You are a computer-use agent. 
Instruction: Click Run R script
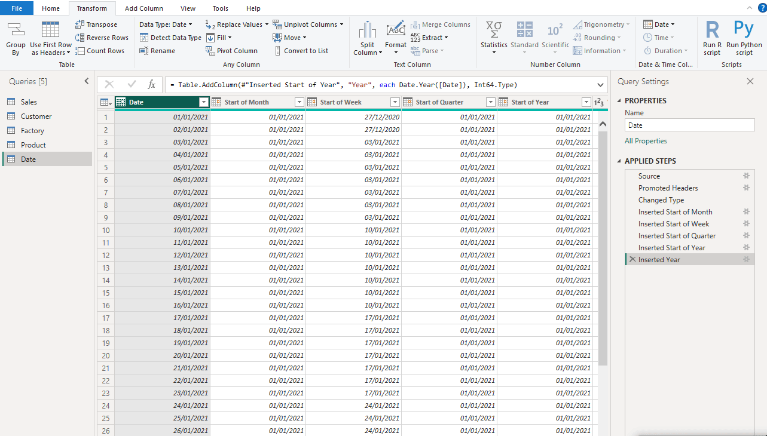click(x=712, y=39)
